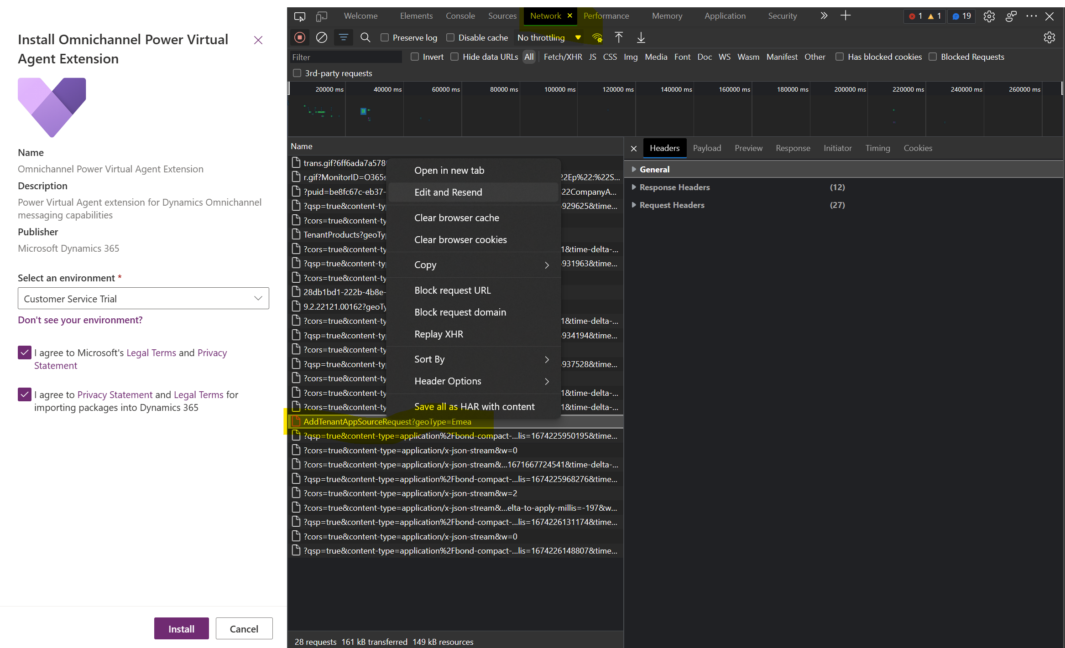1065x648 pixels.
Task: Switch to the Response tab
Action: (x=793, y=148)
